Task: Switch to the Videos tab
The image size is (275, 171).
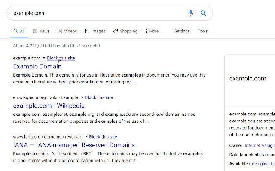Action: [x=67, y=31]
